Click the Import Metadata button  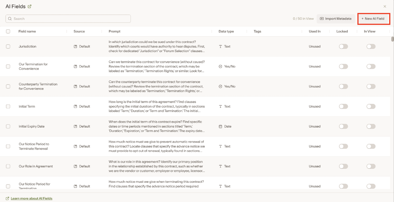point(336,19)
